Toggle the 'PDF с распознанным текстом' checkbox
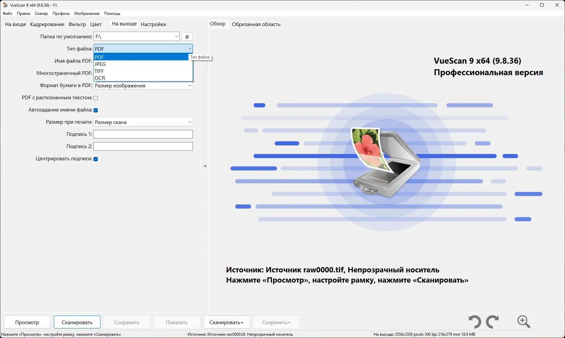 (96, 98)
